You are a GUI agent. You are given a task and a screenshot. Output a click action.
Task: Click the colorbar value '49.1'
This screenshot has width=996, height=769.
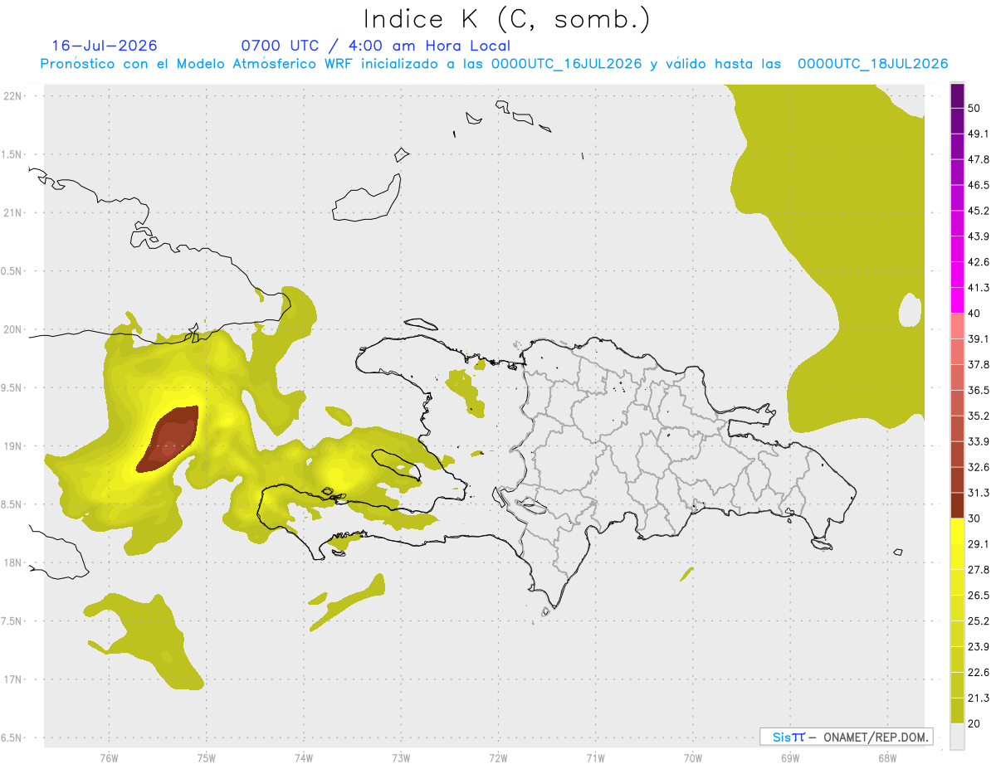pos(979,134)
